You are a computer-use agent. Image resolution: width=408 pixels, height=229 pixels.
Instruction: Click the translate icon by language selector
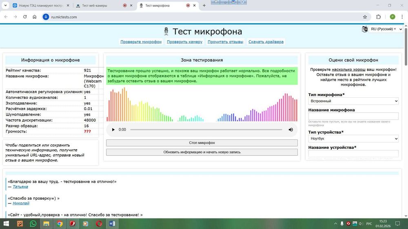364,29
